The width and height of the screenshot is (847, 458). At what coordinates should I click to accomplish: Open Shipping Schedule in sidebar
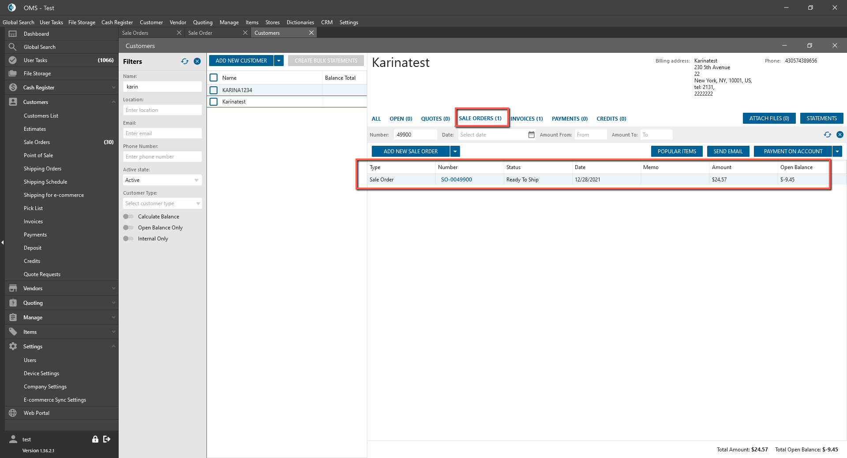point(45,182)
